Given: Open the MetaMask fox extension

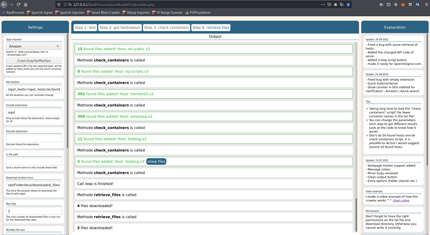Looking at the screenshot, I should tap(403, 5).
